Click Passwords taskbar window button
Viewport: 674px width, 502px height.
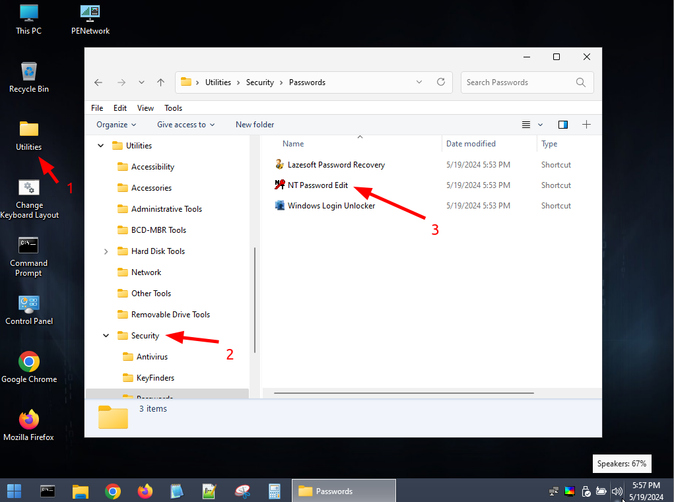[x=344, y=491]
